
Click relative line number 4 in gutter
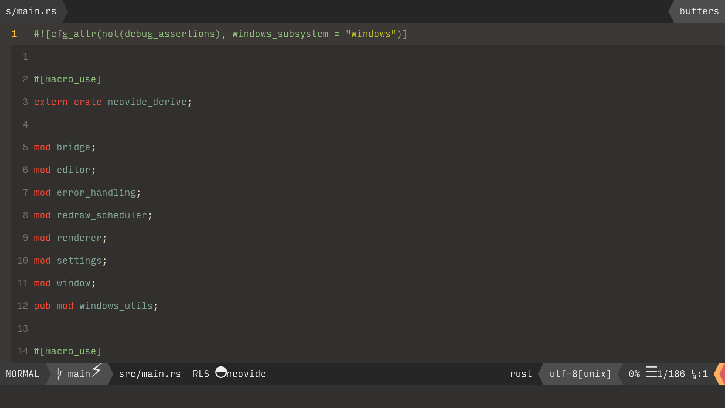[25, 125]
